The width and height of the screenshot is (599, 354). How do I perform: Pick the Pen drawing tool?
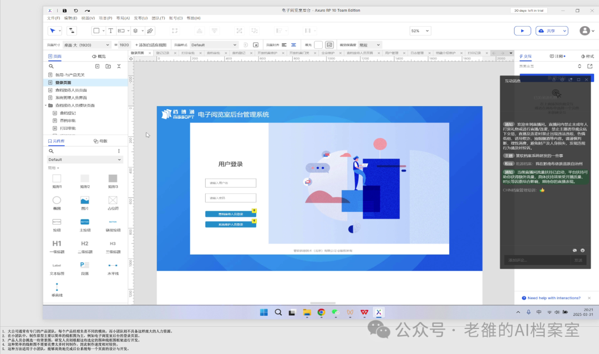(x=150, y=31)
